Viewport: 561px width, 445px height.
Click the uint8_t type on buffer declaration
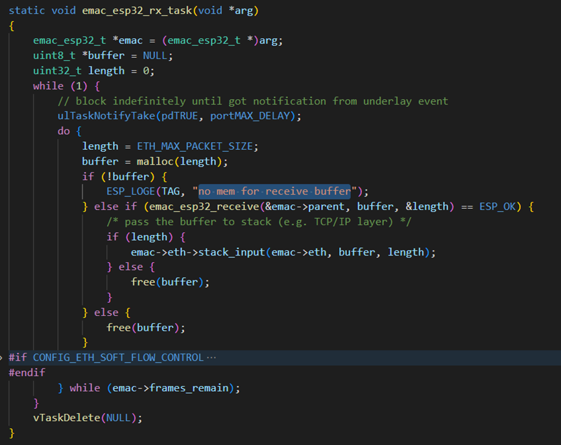54,55
